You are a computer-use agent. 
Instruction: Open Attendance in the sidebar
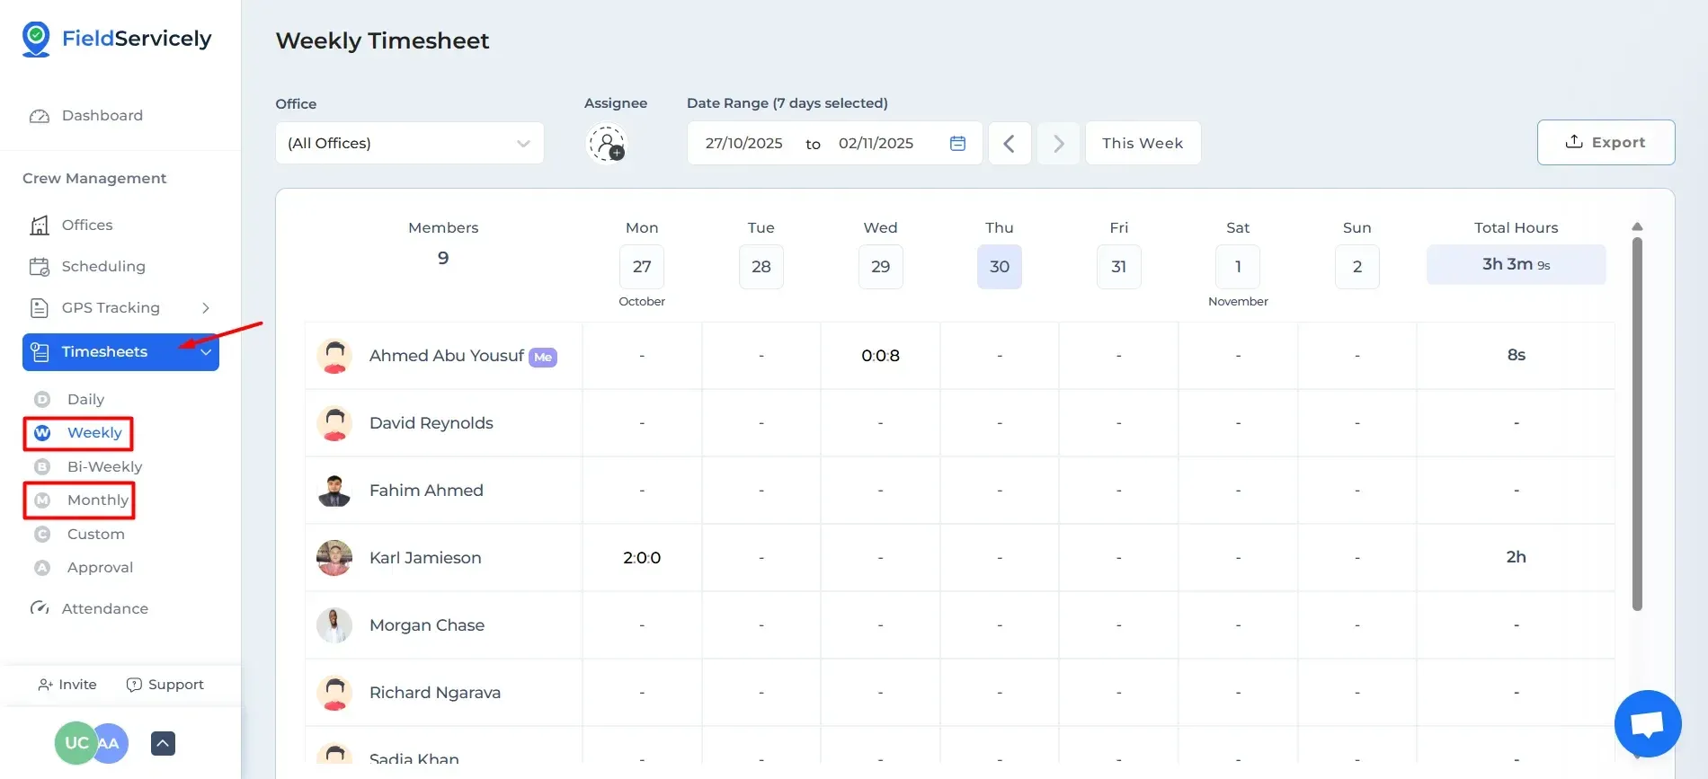coord(104,608)
